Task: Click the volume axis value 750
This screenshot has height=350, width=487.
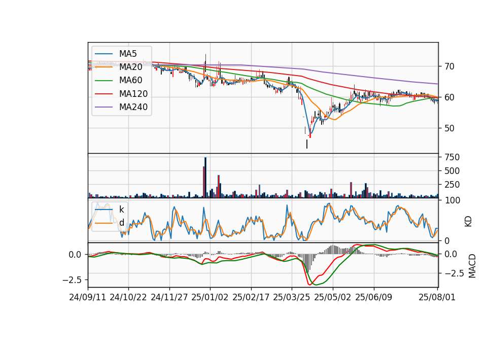Action: tap(452, 157)
